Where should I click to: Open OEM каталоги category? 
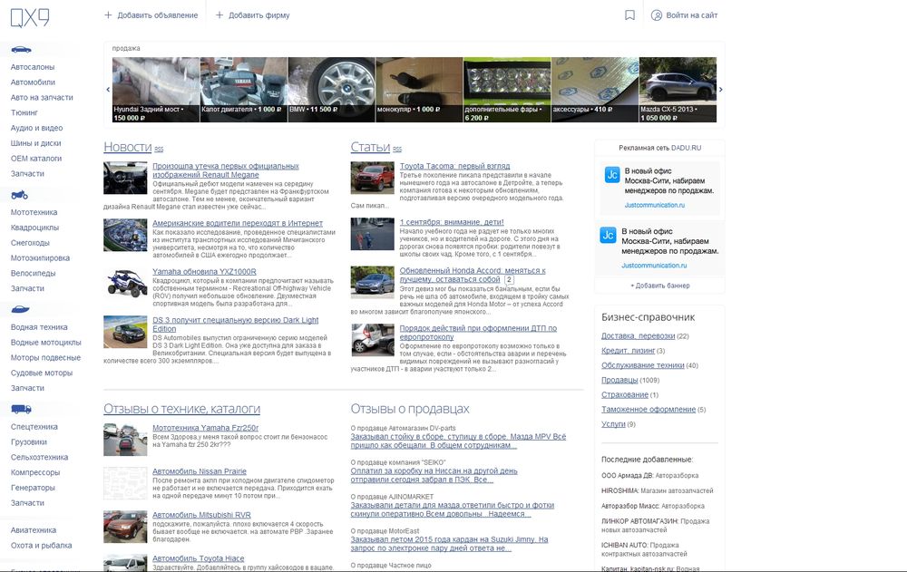[36, 159]
